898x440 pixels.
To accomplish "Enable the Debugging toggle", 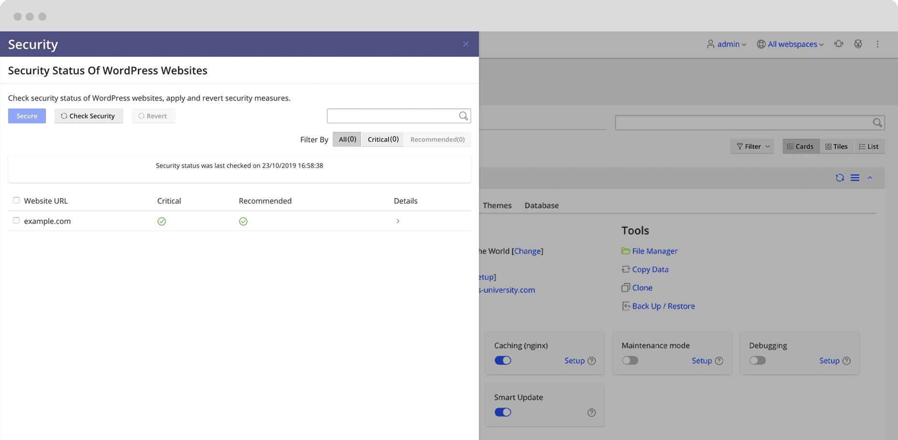I will [x=757, y=360].
